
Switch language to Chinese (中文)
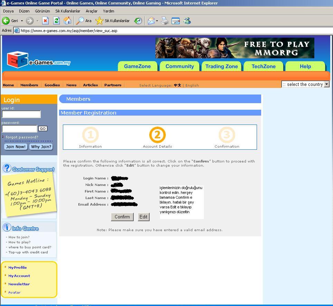(178, 85)
